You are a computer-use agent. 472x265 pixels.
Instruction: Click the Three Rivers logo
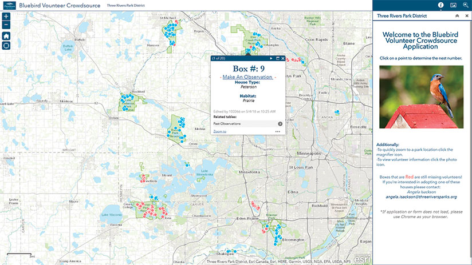[9, 5]
